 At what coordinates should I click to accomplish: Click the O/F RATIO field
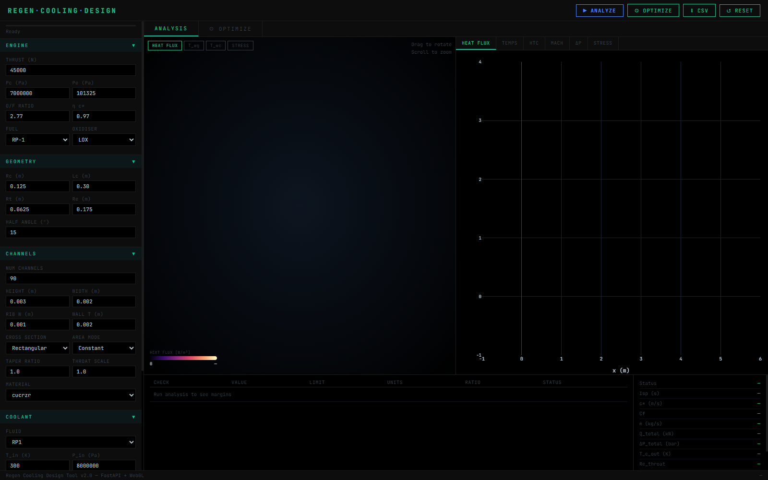37,116
